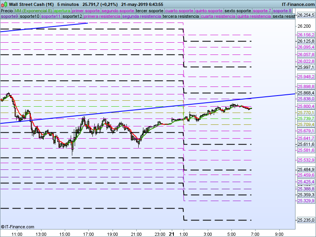The image size is (316, 237).
Task: Select the soporte 8 legend label
Action: coord(282,11)
